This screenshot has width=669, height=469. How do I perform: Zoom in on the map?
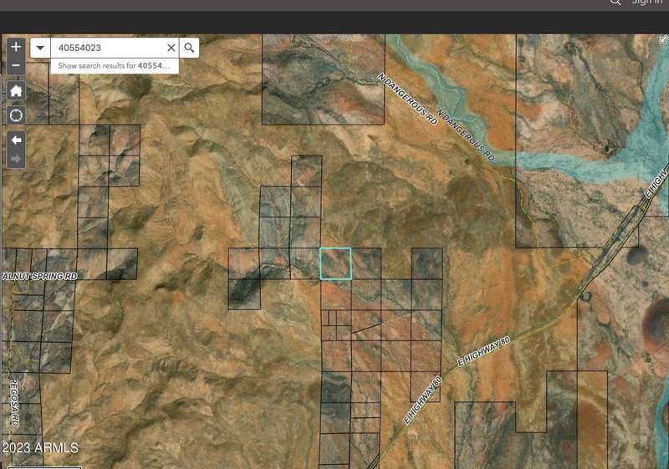(16, 48)
